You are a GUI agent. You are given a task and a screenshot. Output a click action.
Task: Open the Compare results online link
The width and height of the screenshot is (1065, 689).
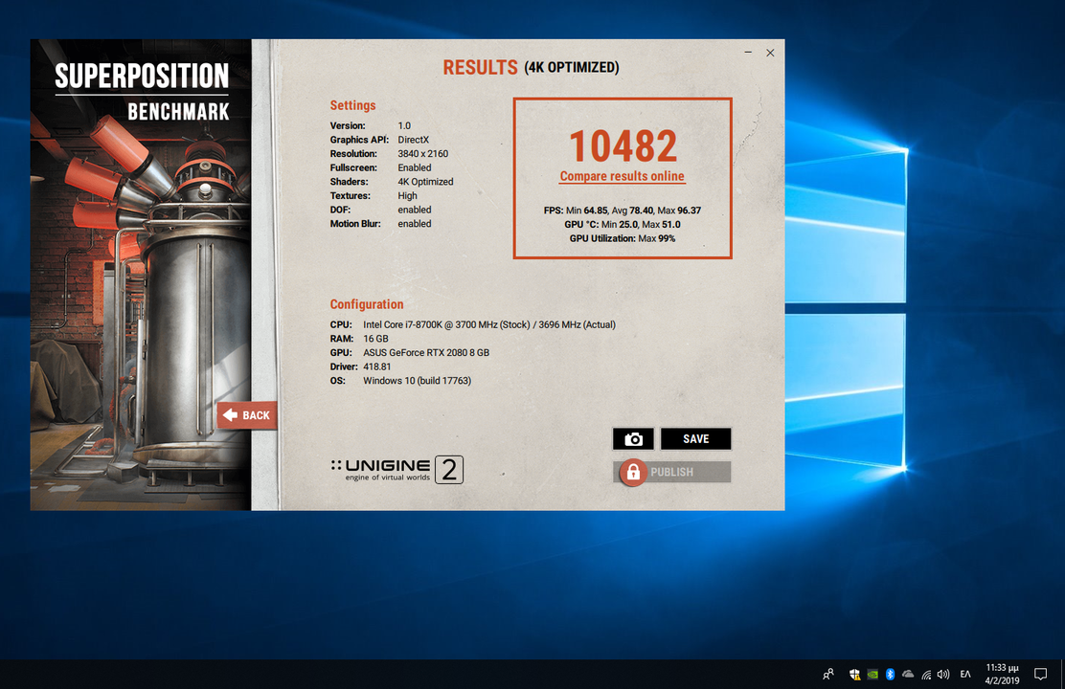[623, 176]
